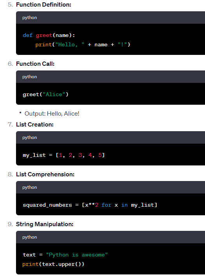Image resolution: width=205 pixels, height=276 pixels.
Task: Click the "Alice" string argument
Action: tap(54, 94)
